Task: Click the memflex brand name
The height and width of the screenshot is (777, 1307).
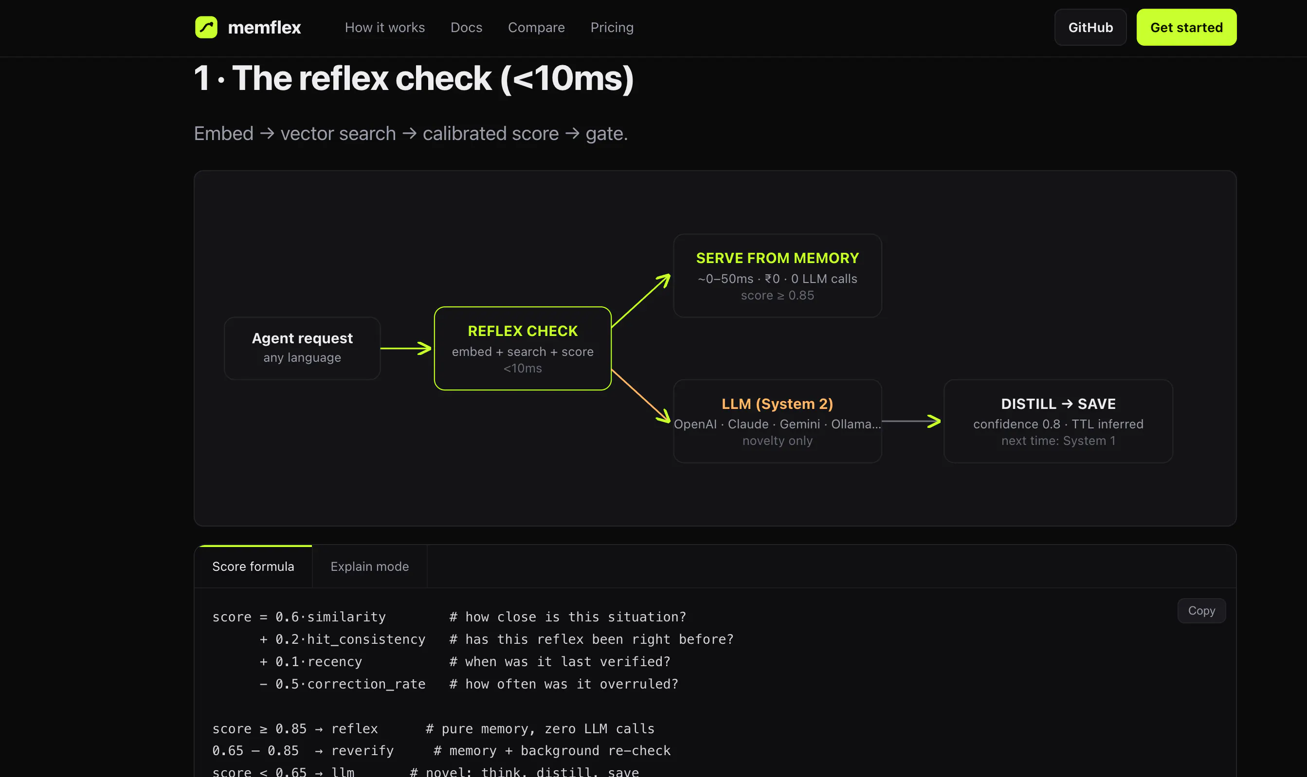Action: point(264,27)
